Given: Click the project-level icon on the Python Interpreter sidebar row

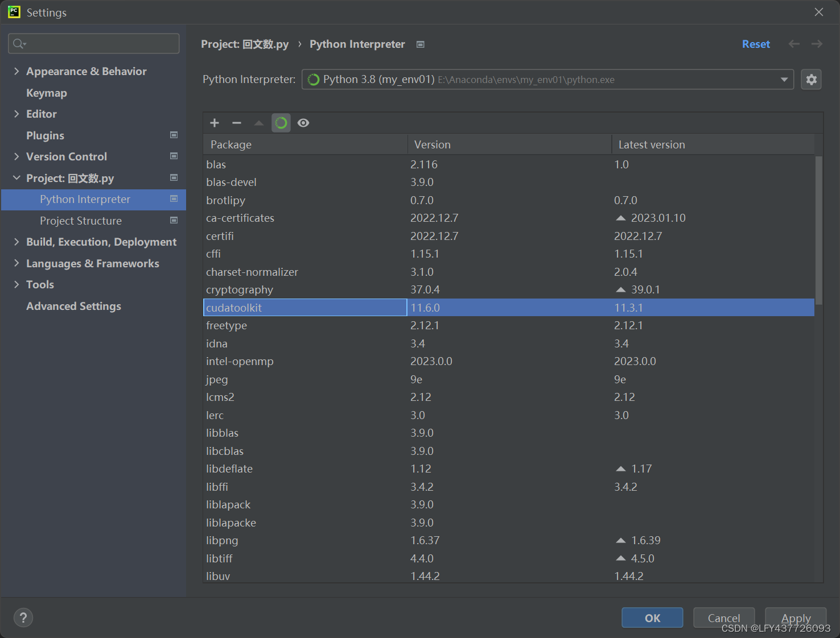Looking at the screenshot, I should (x=174, y=198).
